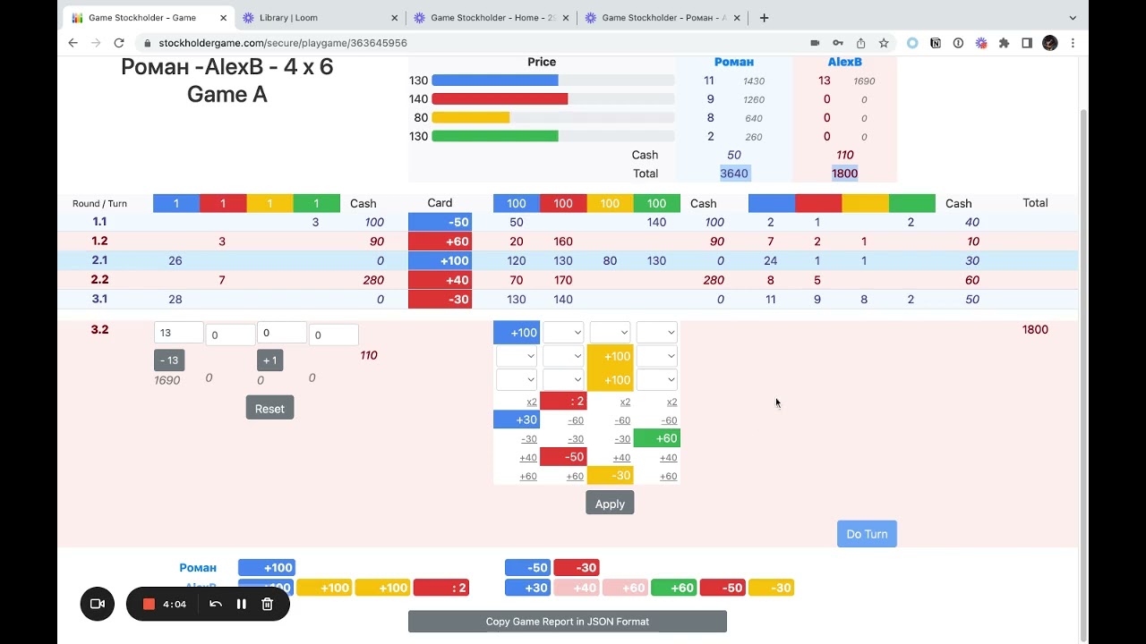
Task: Click the address bar URL
Action: coord(283,43)
